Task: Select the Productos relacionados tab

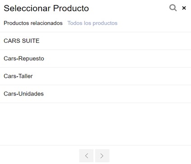Action: [33, 23]
